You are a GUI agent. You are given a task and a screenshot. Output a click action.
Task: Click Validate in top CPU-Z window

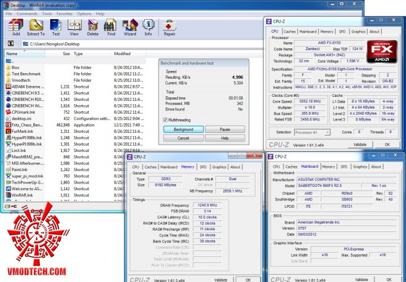pos(360,145)
